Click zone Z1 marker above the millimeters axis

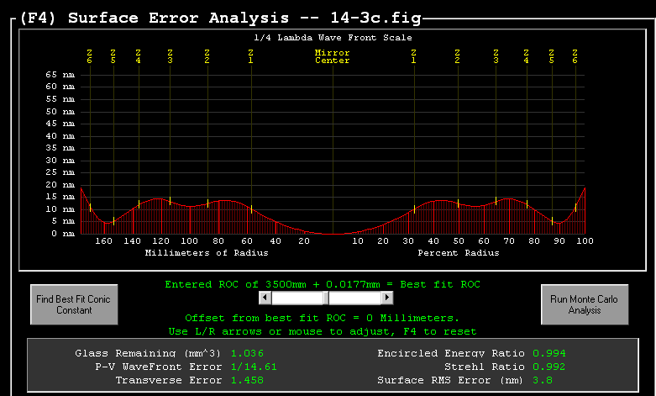(250, 56)
